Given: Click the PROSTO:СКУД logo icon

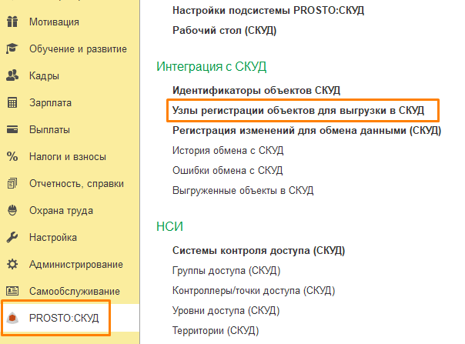Looking at the screenshot, I should 12,318.
